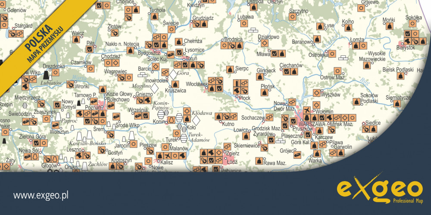Click the gear icon below Złotów
This screenshot has height=215, width=431.
(x=115, y=33)
